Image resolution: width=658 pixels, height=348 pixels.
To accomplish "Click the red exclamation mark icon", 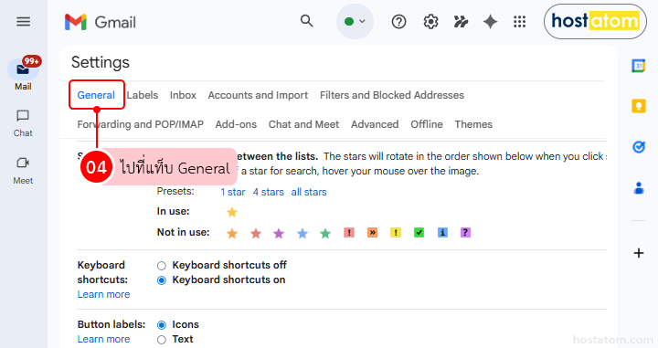I will tap(349, 232).
